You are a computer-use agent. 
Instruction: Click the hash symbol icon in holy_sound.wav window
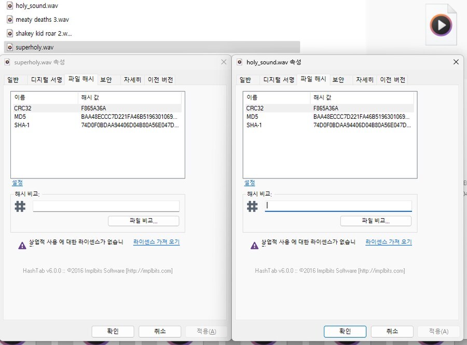(x=252, y=206)
